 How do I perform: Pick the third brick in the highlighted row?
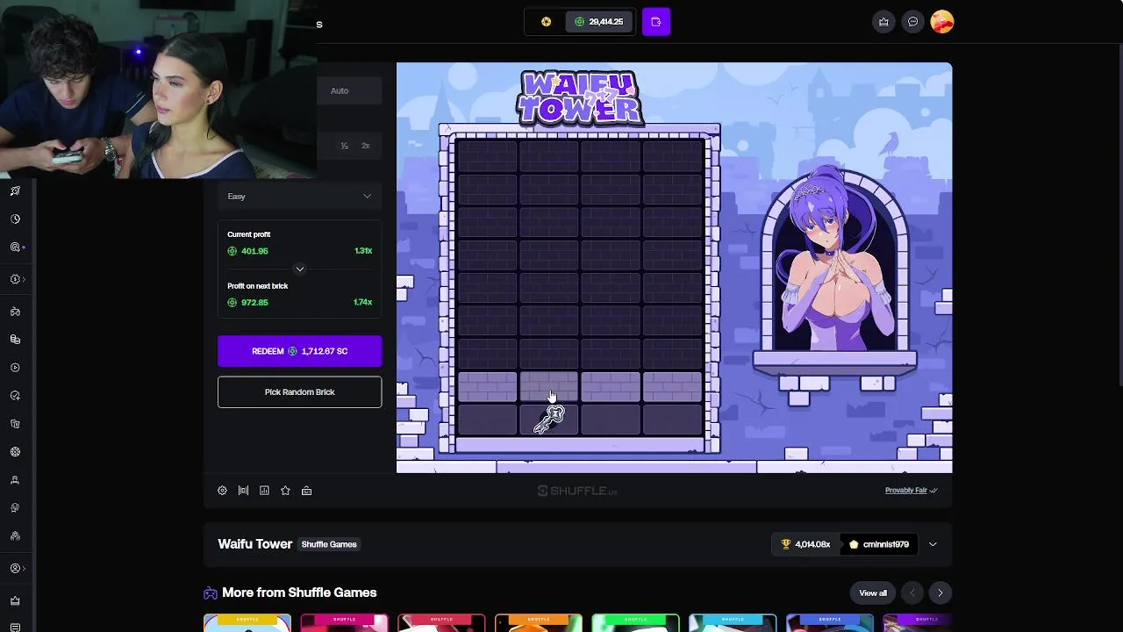(611, 387)
